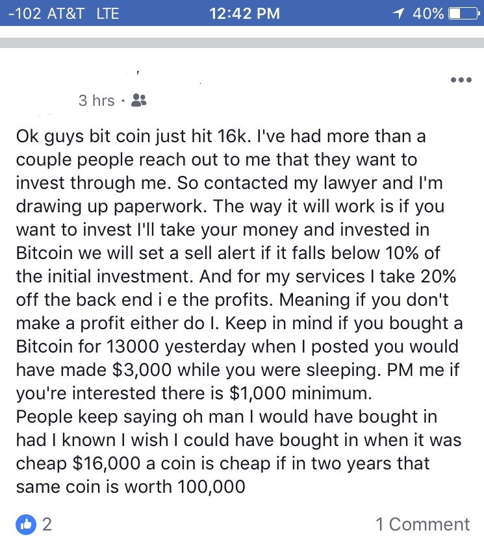
Task: Tap the line "same coin is worth 100,000"
Action: click(131, 486)
